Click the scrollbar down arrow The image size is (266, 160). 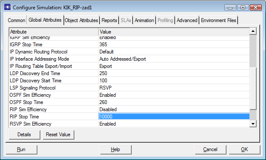(253, 124)
